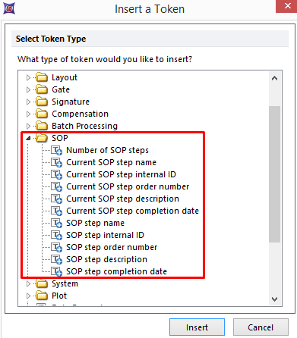Select the Current SOP step internal ID token
The height and width of the screenshot is (338, 297).
[121, 174]
